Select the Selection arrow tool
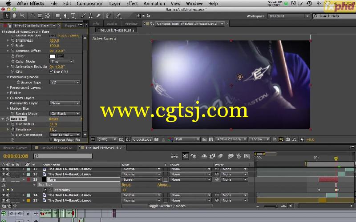 (7, 16)
